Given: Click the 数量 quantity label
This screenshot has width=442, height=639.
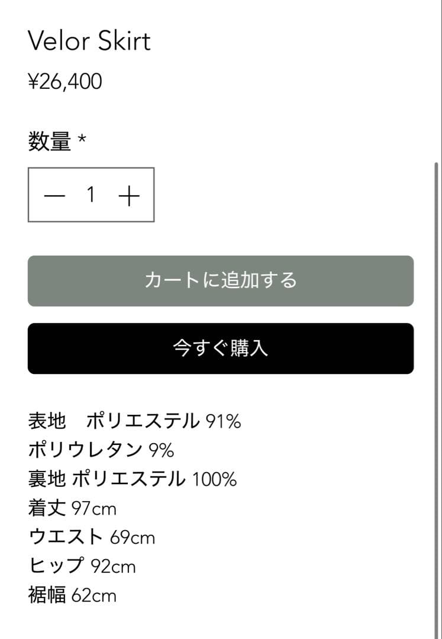Looking at the screenshot, I should click(50, 142).
